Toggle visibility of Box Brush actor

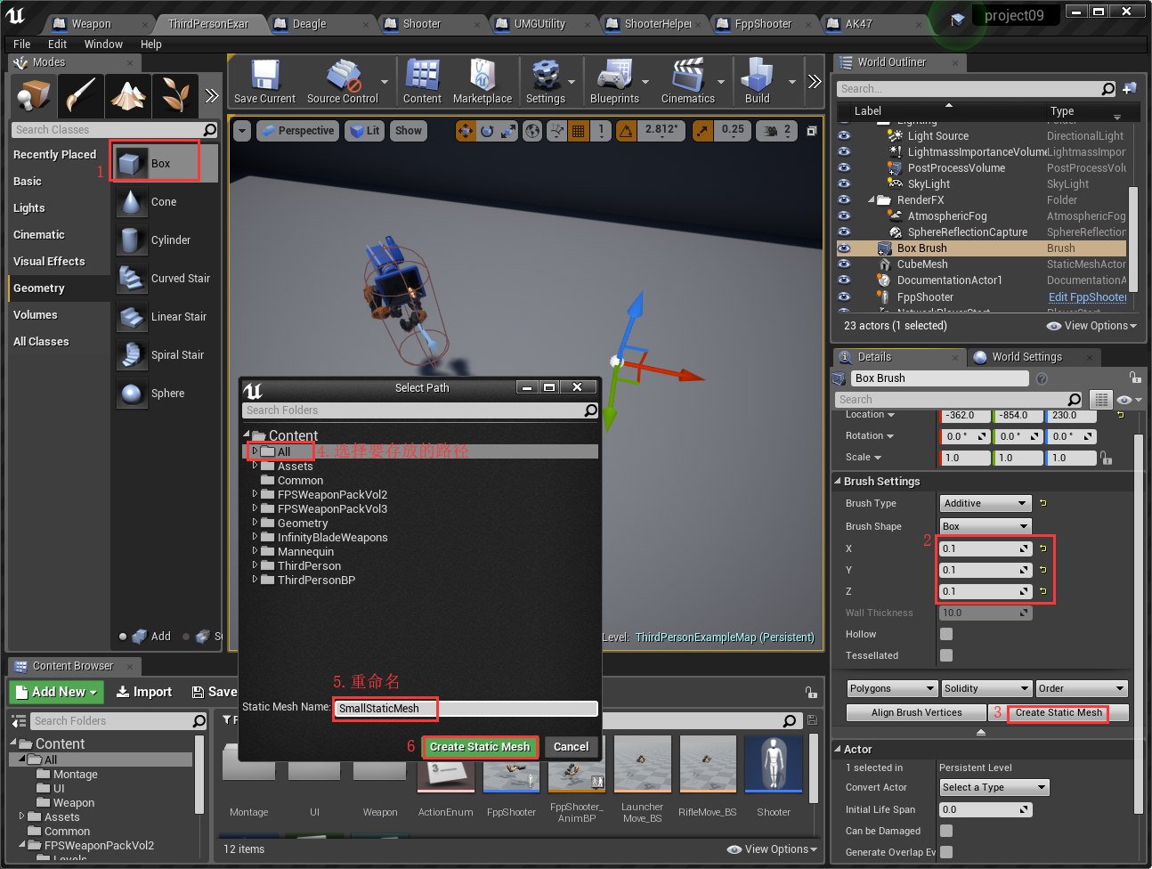844,248
